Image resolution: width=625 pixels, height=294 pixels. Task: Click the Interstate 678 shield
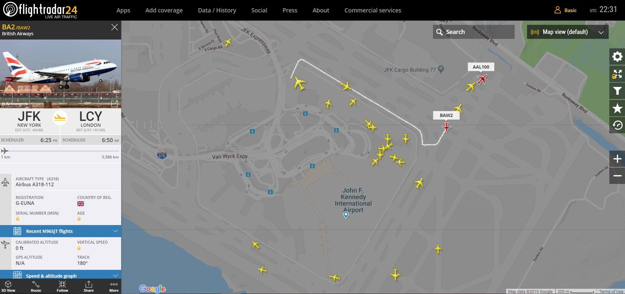tap(162, 155)
